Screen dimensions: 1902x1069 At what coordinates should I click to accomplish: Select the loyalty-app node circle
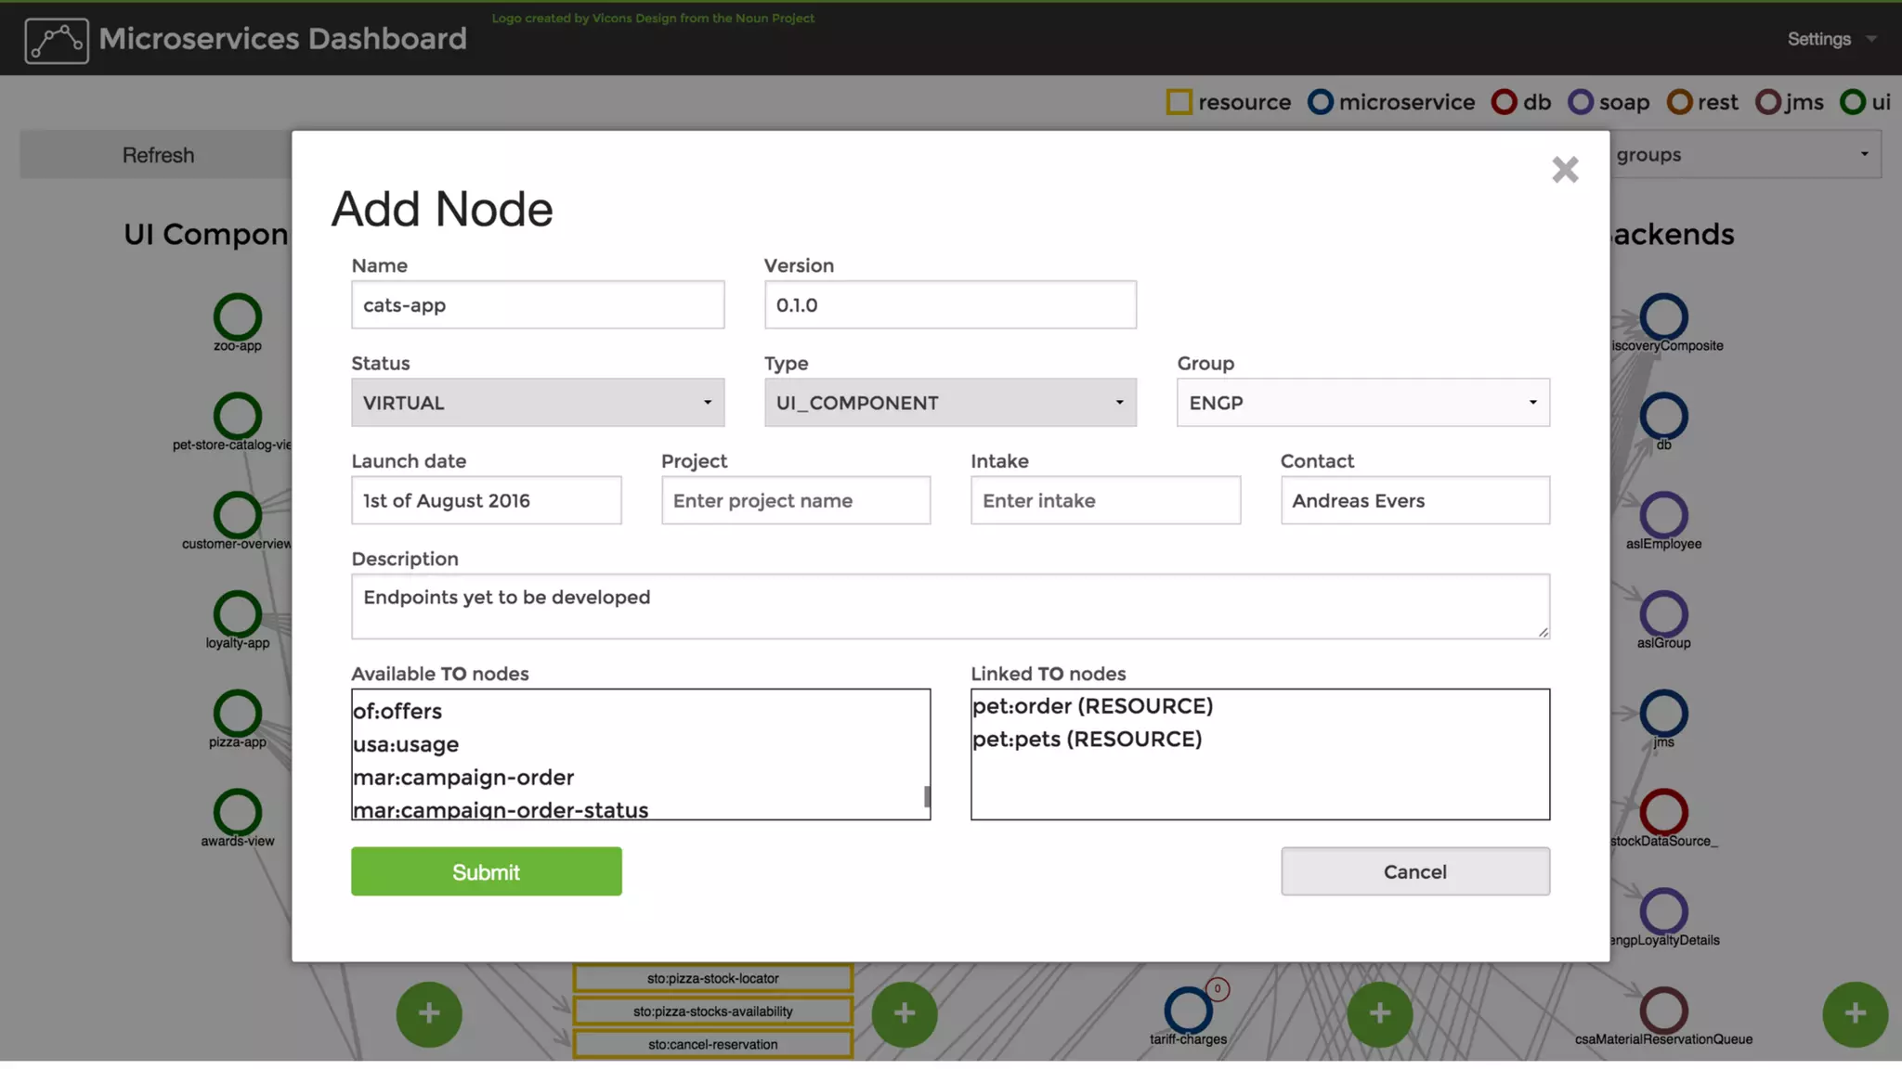238,613
